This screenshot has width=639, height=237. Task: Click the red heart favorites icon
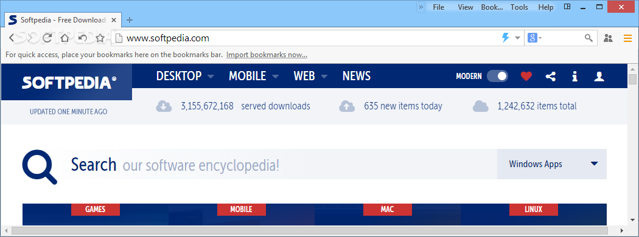click(x=526, y=76)
